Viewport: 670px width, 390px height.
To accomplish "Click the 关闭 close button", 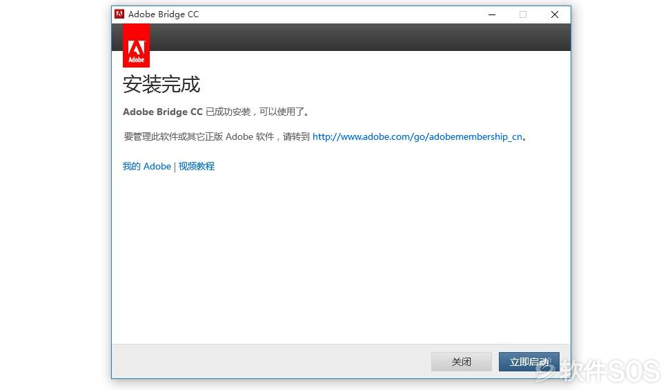I will coord(461,362).
